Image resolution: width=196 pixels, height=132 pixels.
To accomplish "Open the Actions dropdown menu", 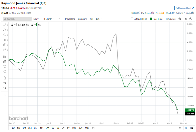I will coord(180,13).
